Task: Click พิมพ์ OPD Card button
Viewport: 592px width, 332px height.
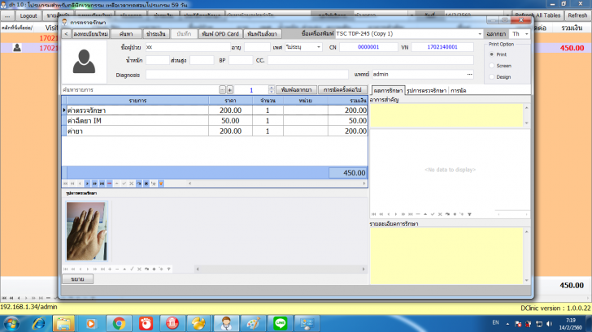Action: (220, 34)
